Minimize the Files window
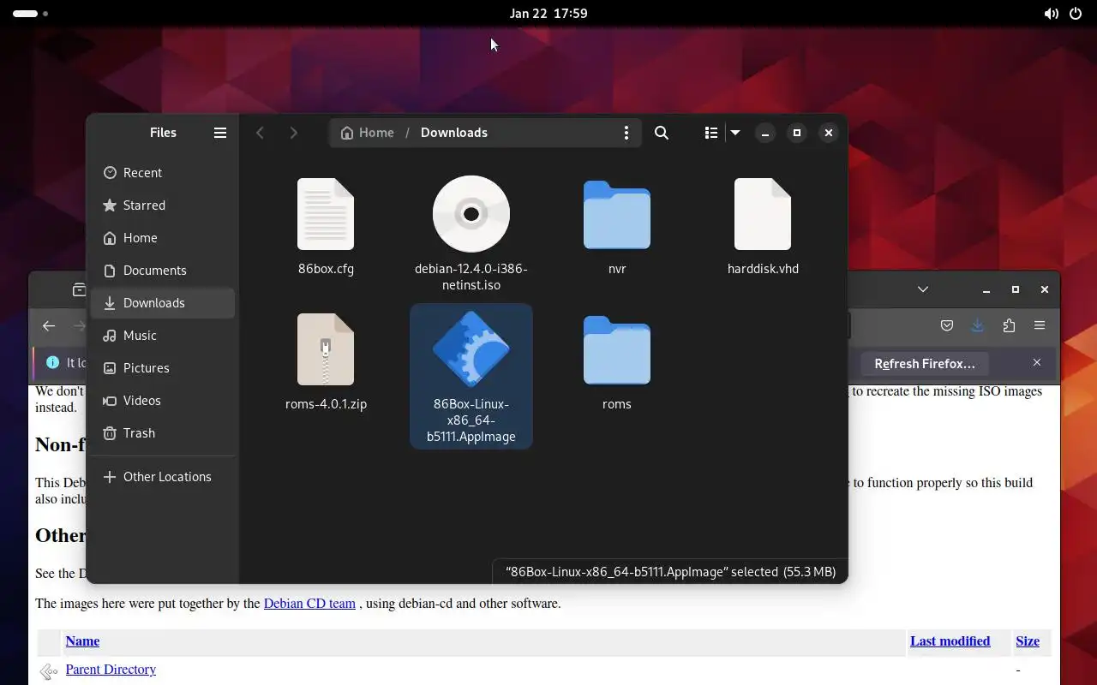The image size is (1097, 685). click(765, 133)
